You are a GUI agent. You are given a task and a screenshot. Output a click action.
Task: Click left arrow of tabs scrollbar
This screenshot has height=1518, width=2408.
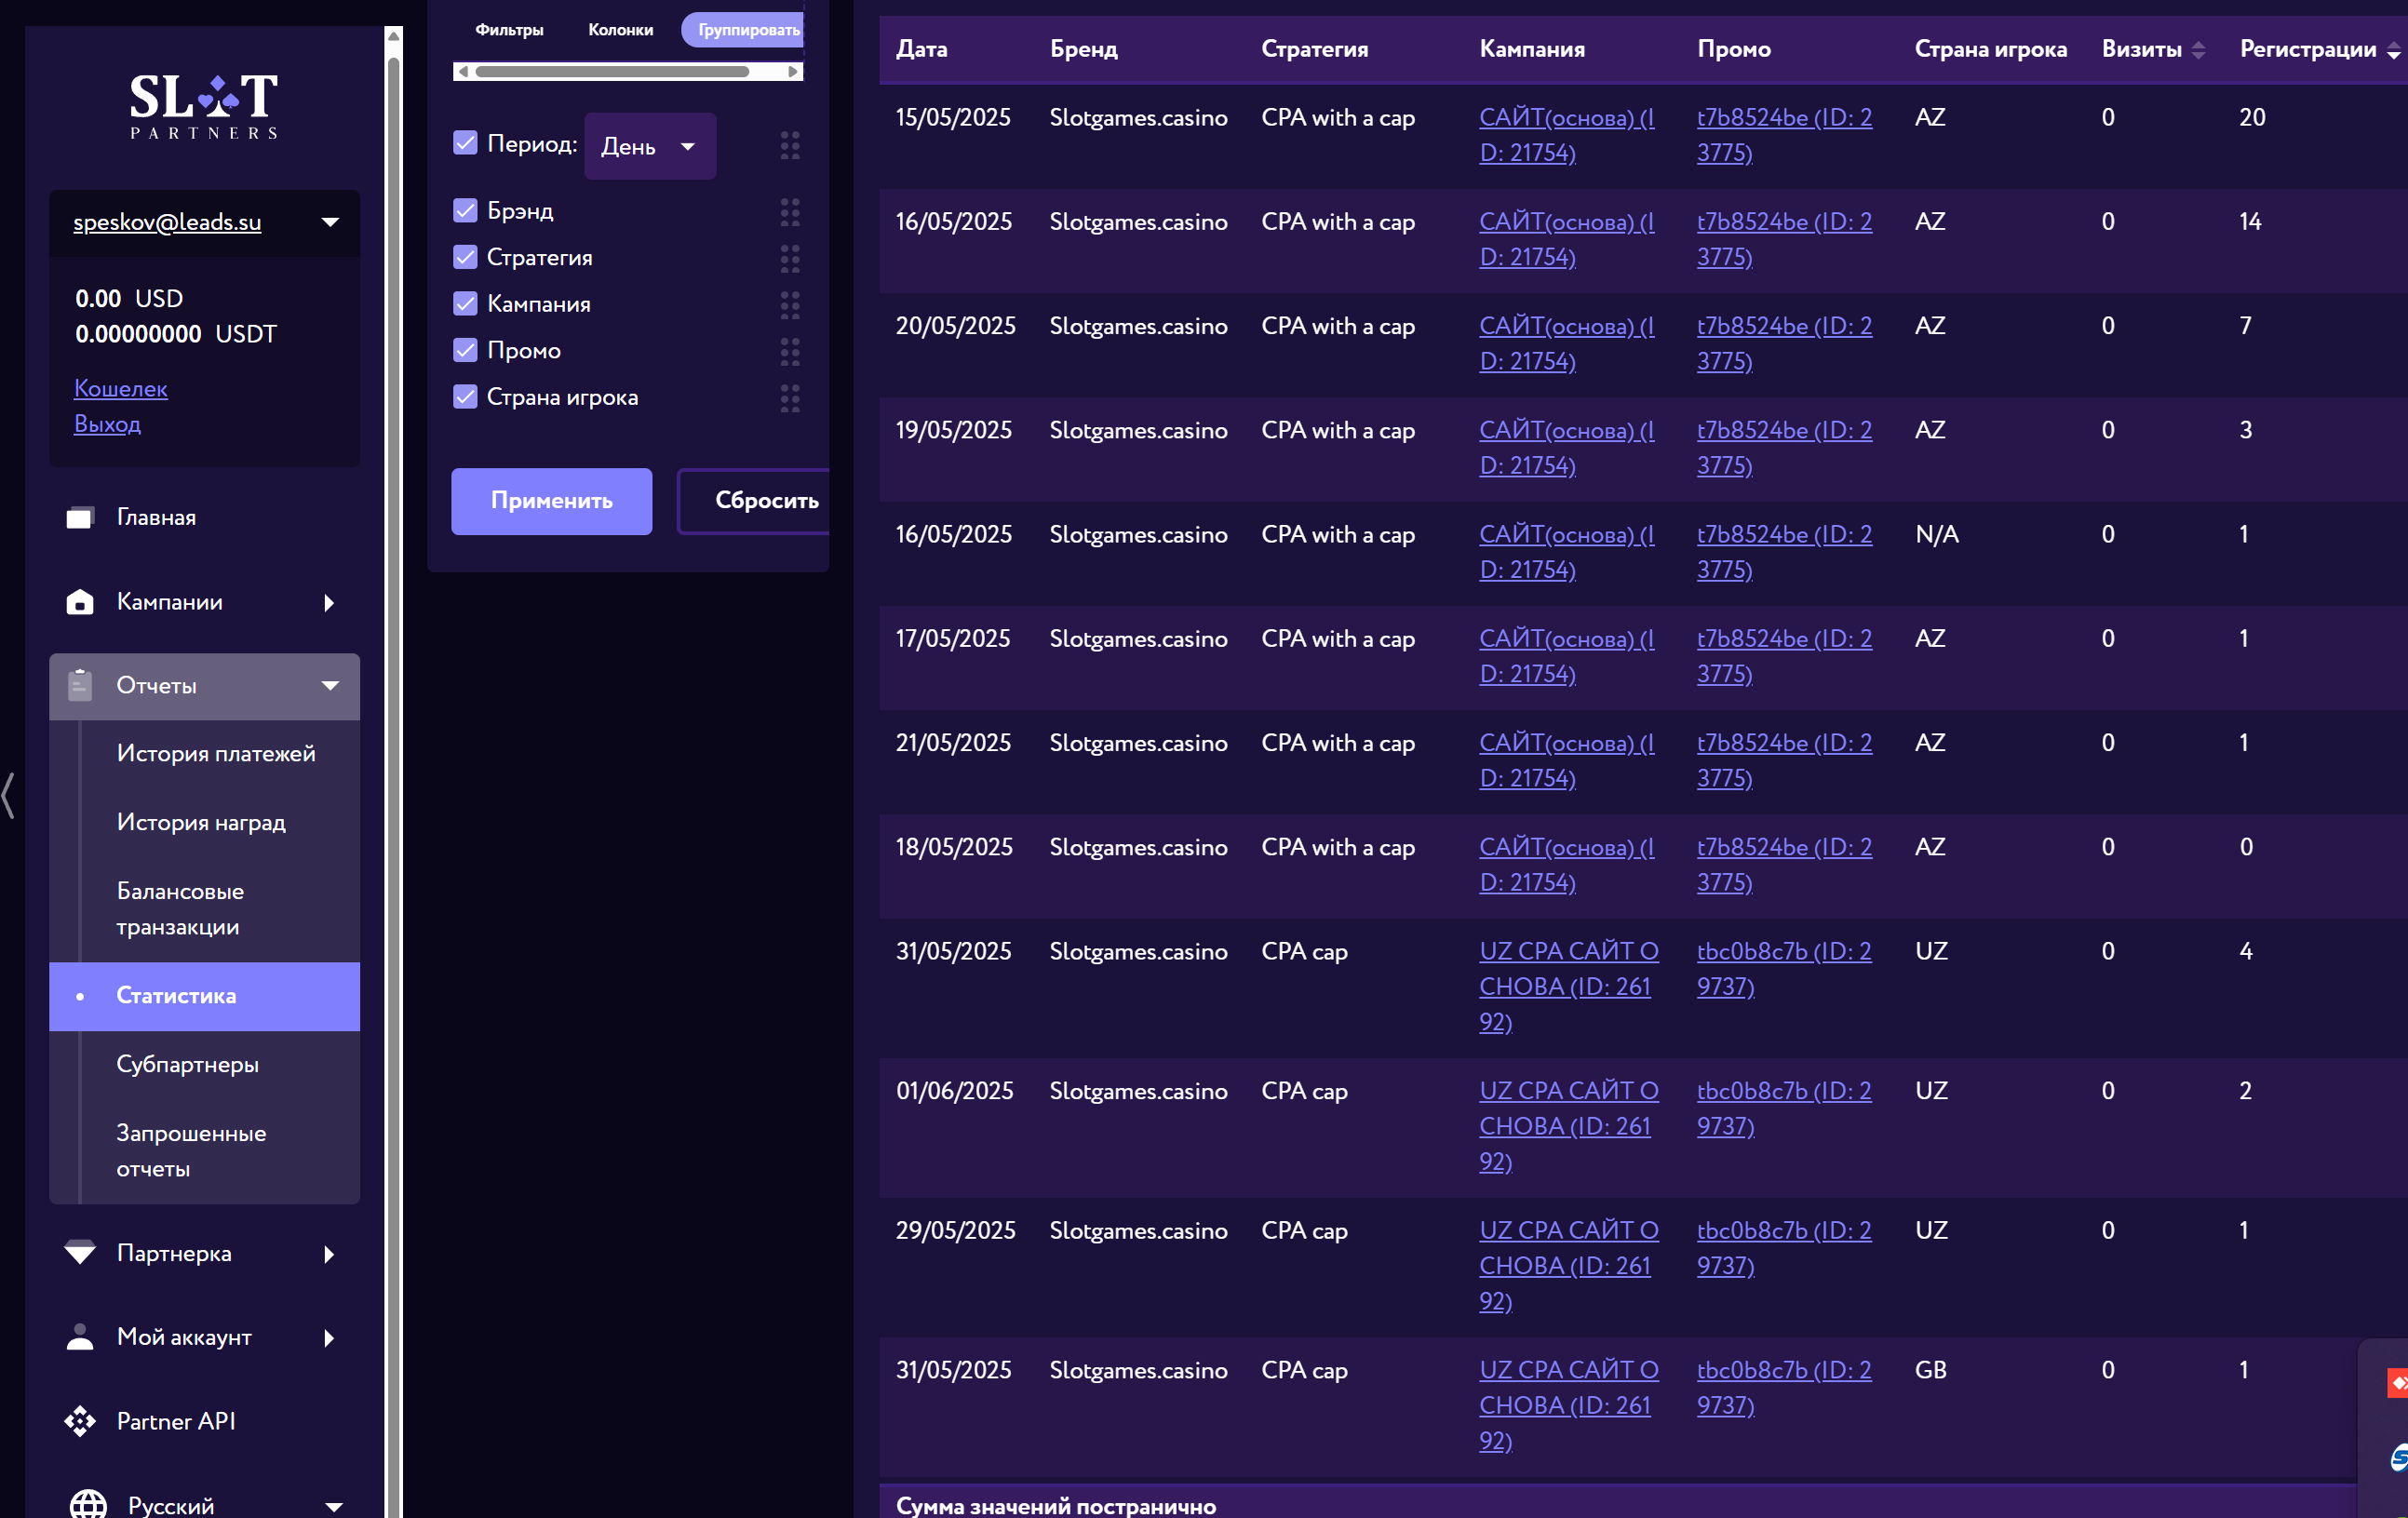(x=463, y=71)
